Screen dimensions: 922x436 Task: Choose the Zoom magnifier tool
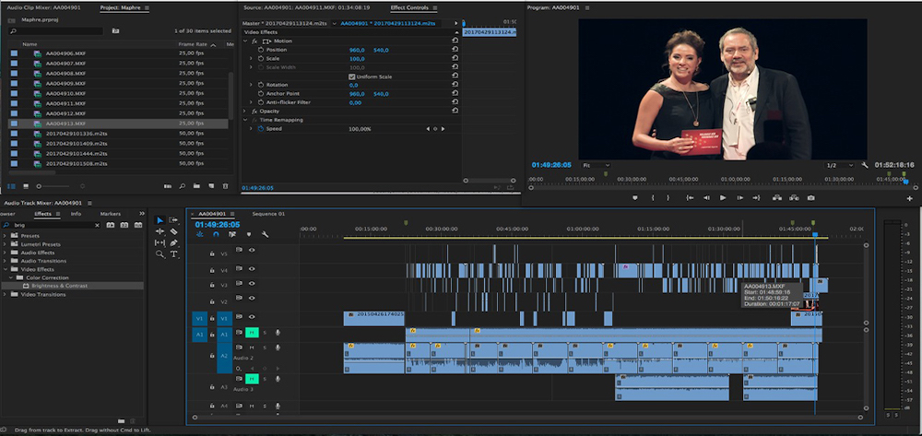click(x=160, y=253)
